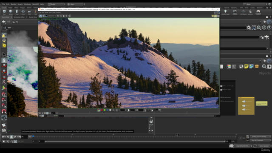Open the File menu in Houdini
The image size is (272, 153).
point(3,4)
